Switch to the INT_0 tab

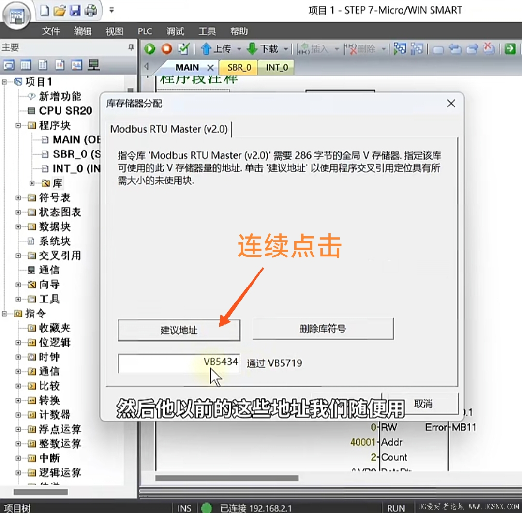pos(276,68)
